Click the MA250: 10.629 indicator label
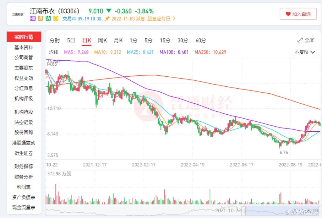Viewport: 322px width, 218px height. (x=210, y=52)
